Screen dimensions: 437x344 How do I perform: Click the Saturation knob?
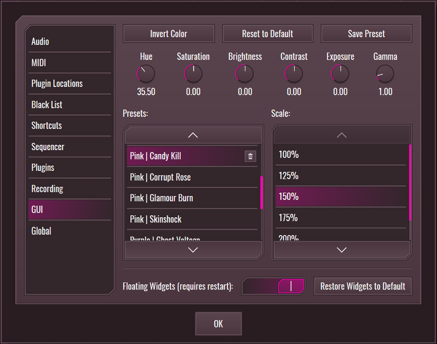click(x=193, y=74)
